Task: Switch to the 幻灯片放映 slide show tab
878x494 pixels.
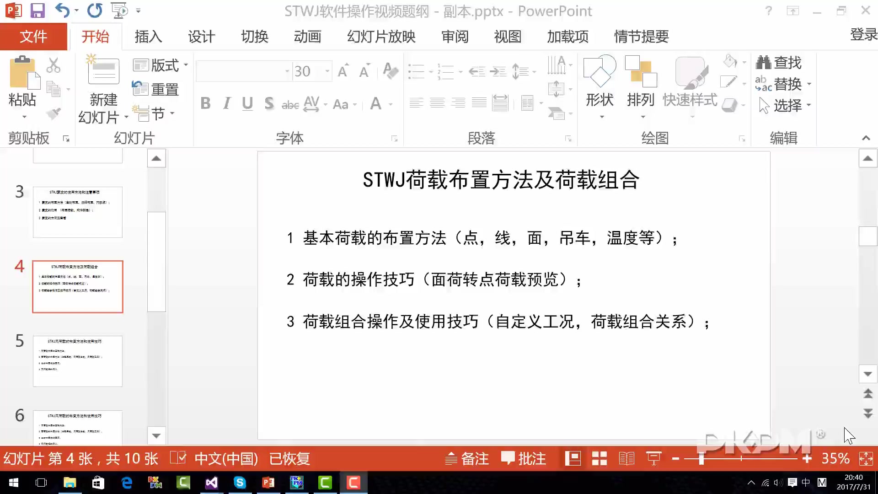Action: (381, 37)
